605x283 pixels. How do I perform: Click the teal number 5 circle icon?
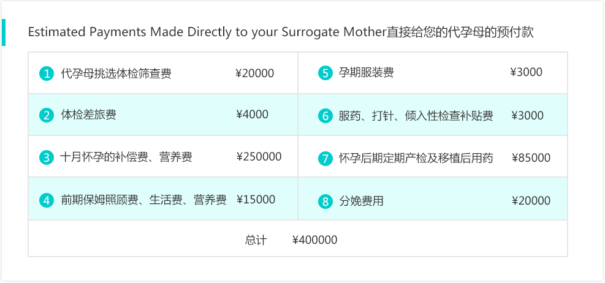[325, 73]
